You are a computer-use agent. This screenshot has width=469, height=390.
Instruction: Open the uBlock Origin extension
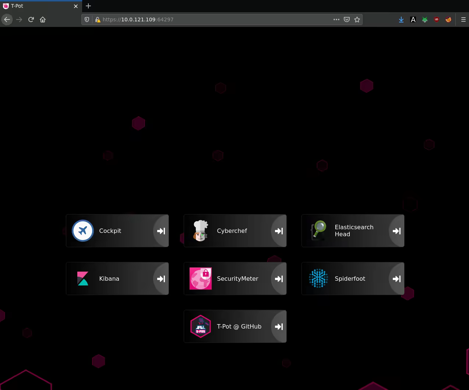coord(437,19)
